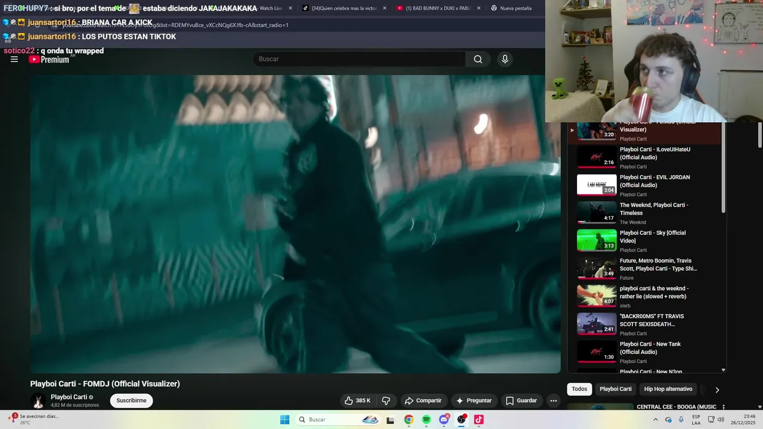Open Google Chrome from taskbar
763x429 pixels.
tap(408, 419)
